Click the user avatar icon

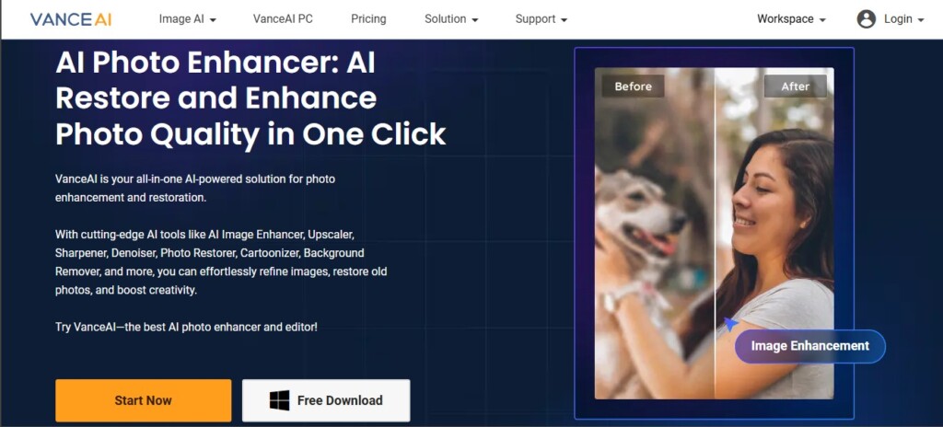(x=866, y=19)
